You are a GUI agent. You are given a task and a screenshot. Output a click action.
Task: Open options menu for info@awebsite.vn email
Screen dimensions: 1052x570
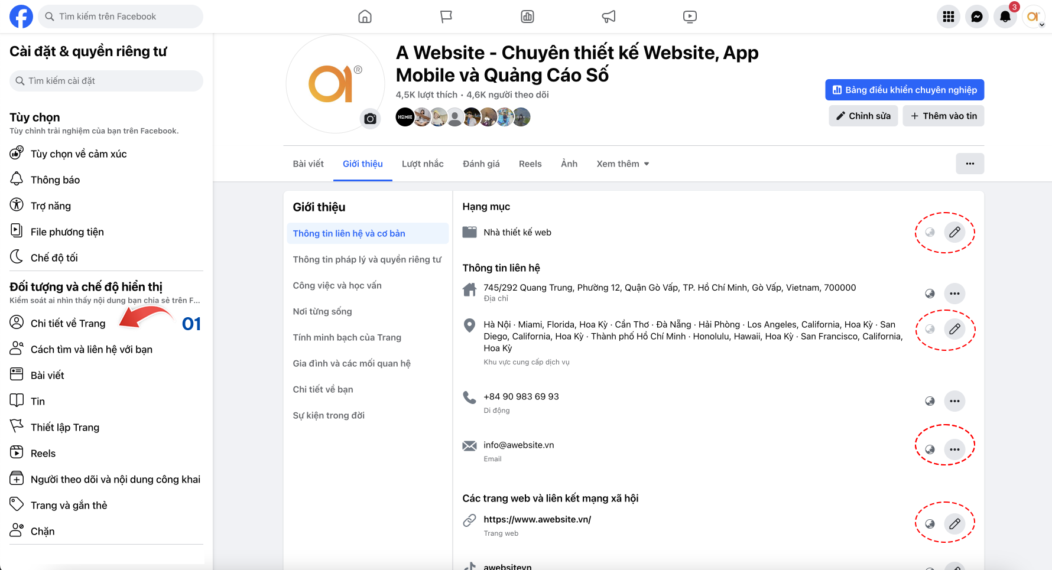click(x=954, y=450)
